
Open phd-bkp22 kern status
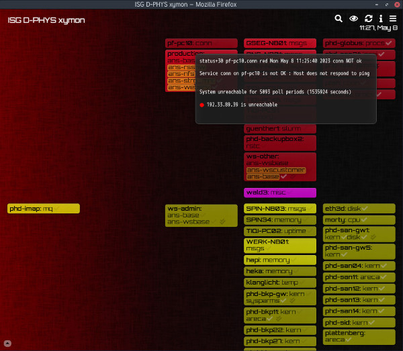(280, 330)
